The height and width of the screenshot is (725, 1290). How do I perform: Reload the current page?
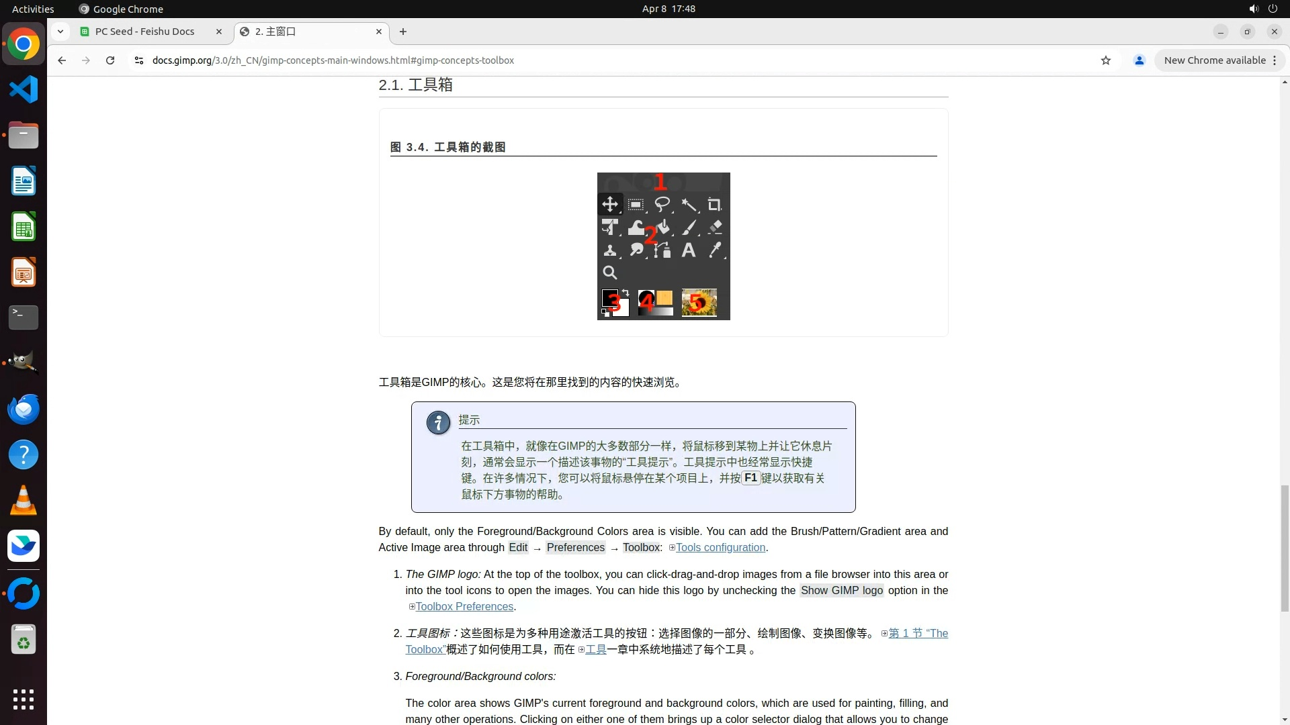(x=110, y=60)
